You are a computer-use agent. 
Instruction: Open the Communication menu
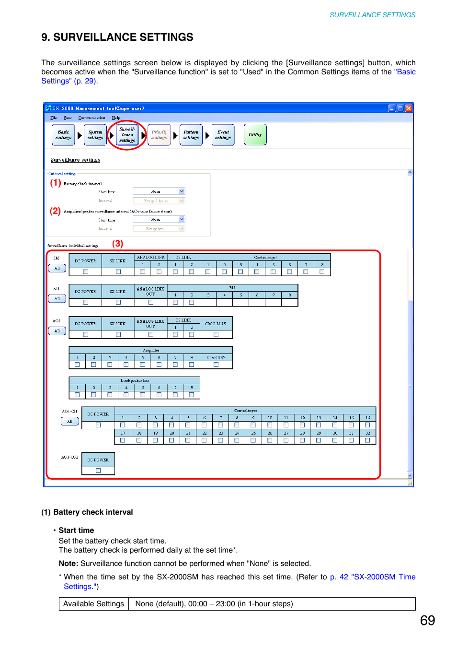pyautogui.click(x=92, y=118)
